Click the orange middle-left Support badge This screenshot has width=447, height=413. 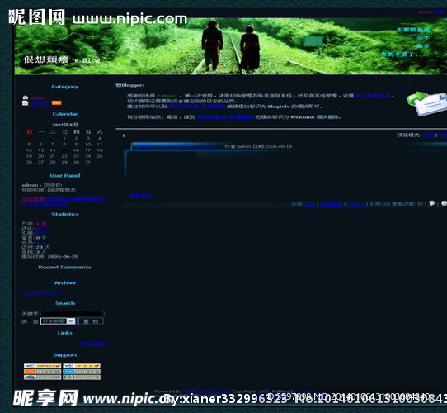click(43, 372)
